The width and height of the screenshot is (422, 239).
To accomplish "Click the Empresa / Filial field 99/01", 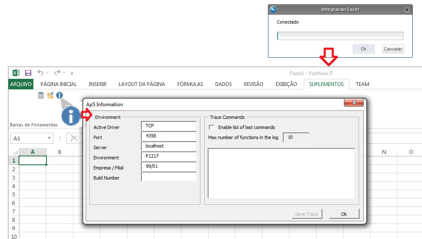I will (x=169, y=166).
